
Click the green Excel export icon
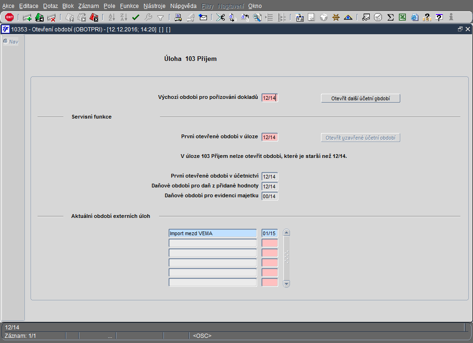point(403,17)
